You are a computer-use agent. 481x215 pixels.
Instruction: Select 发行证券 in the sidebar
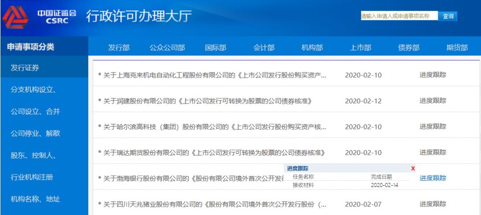click(x=45, y=68)
